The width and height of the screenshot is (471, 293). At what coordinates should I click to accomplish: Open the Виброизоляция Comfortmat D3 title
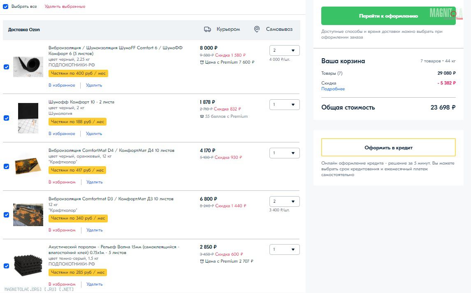pos(111,199)
